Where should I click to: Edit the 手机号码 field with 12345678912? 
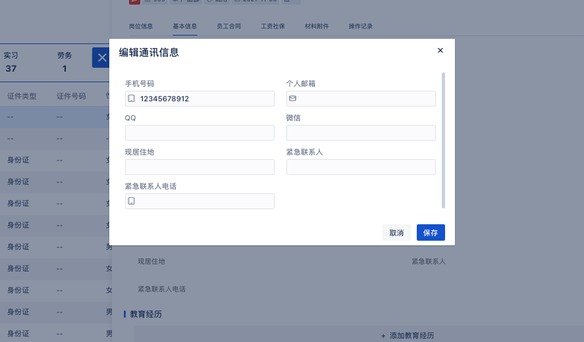coord(199,99)
